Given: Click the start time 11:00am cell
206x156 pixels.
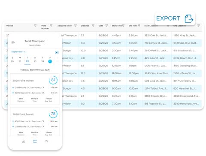Looking at the screenshot, I should coord(117,73).
